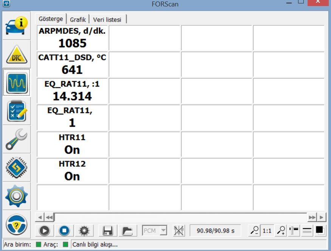Viewport: 331px width, 251px height.
Task: Click the crossed lines clear icon
Action: [x=179, y=231]
